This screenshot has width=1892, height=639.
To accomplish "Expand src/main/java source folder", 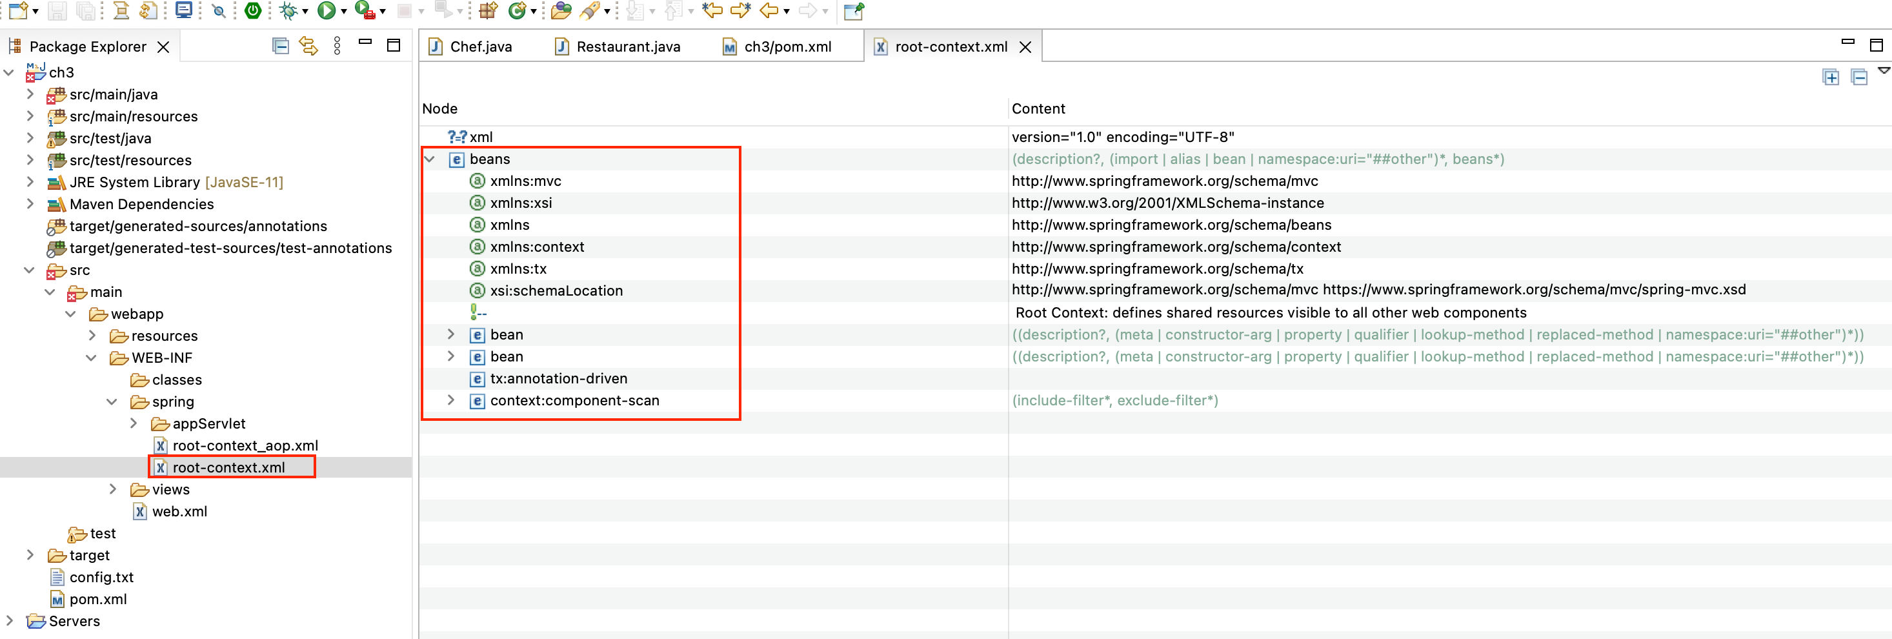I will 30,94.
